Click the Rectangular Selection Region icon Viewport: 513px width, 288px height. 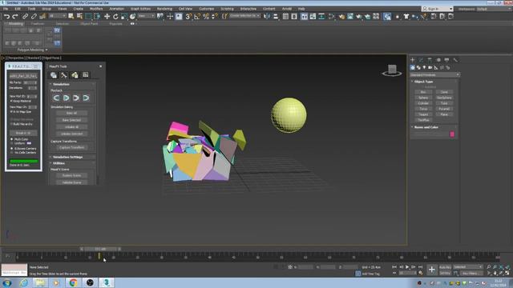[x=88, y=16]
